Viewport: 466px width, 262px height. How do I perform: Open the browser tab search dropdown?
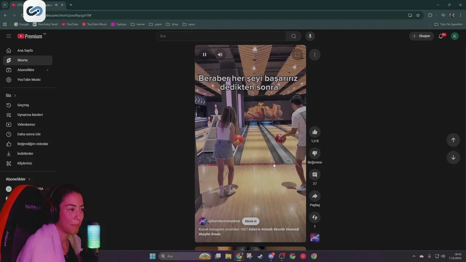pos(5,5)
